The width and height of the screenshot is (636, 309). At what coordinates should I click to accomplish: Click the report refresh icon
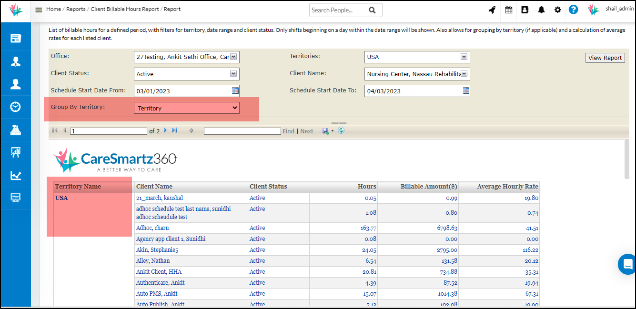[341, 130]
